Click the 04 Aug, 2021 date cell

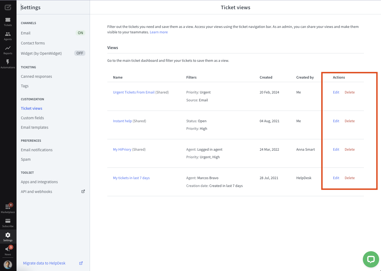[269, 121]
